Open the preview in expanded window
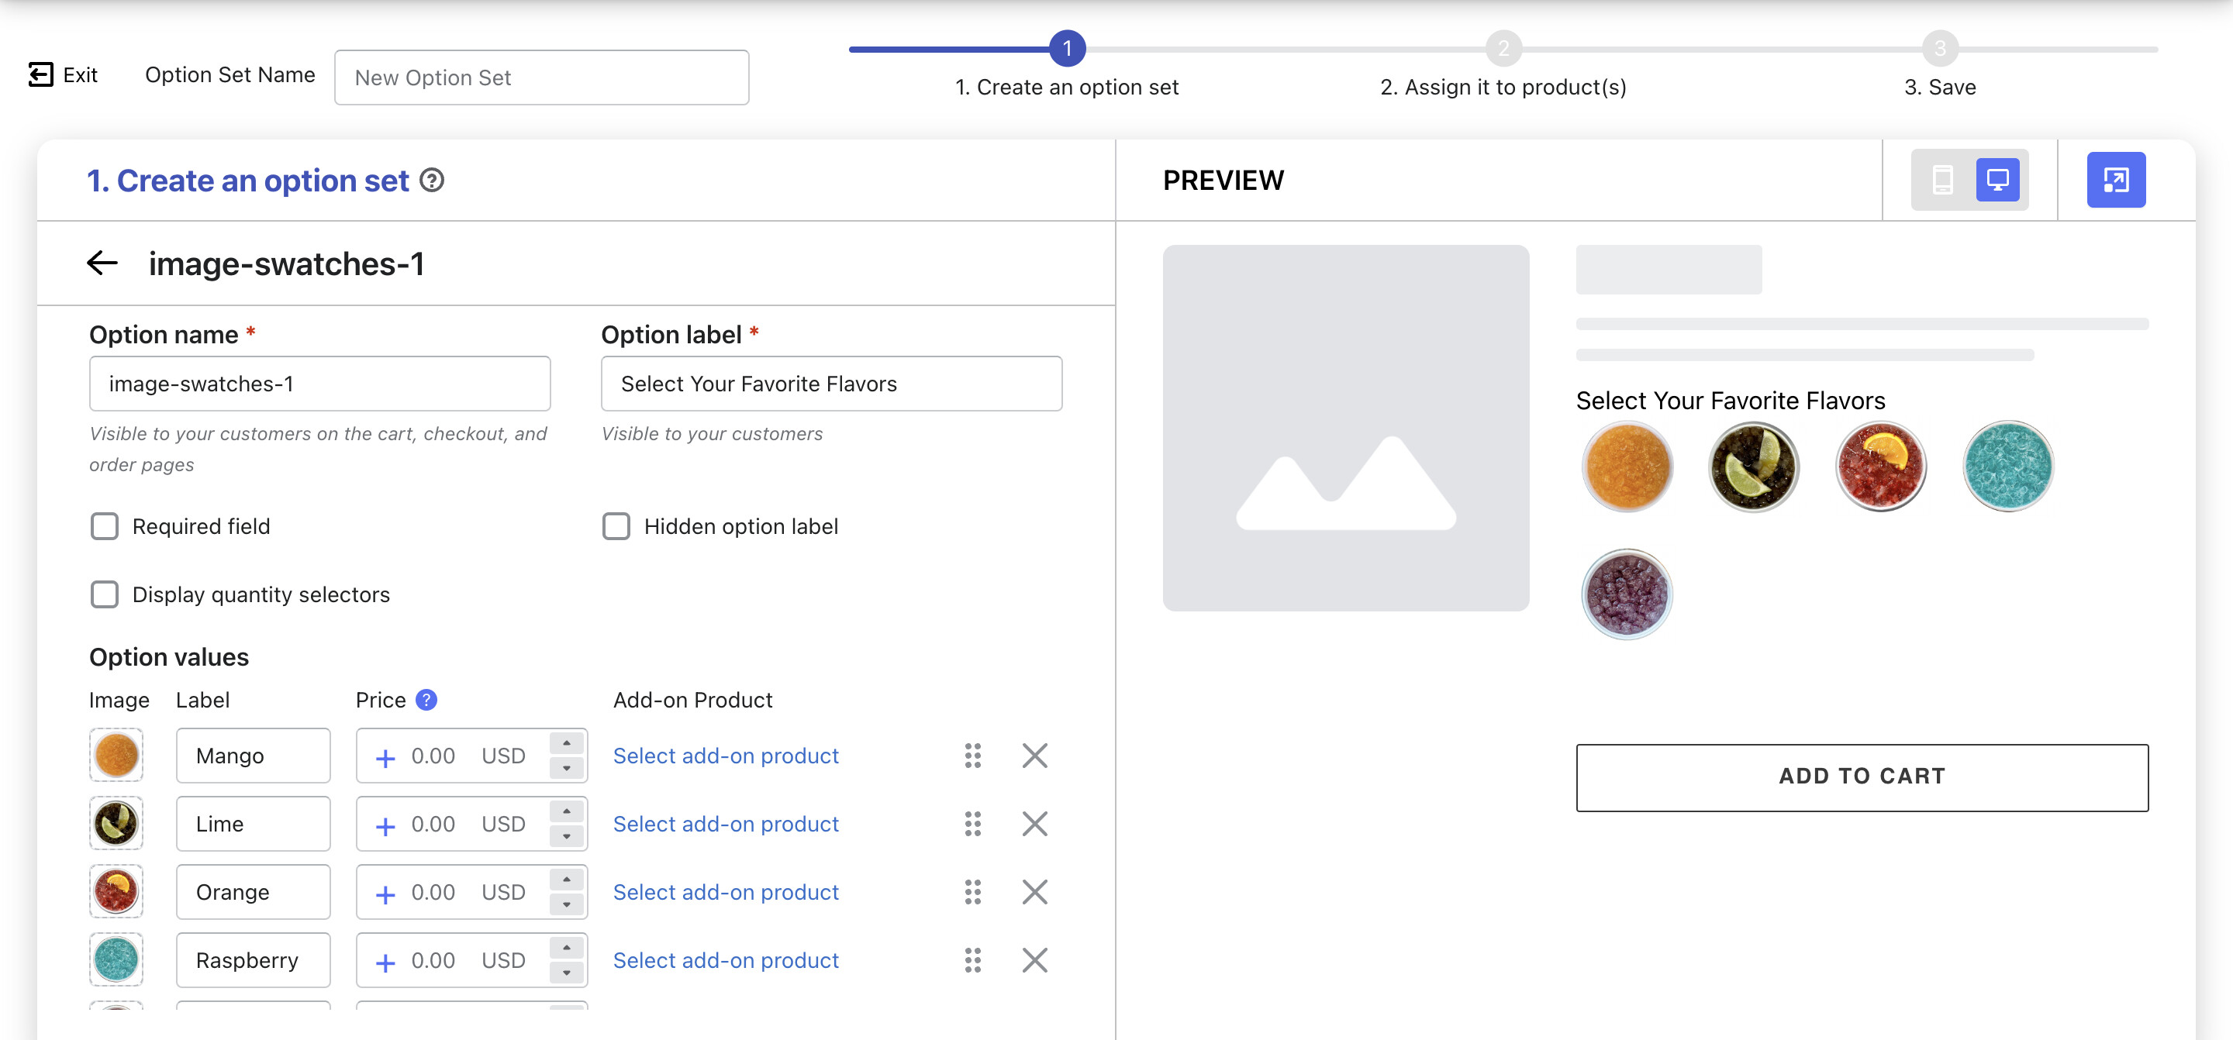2233x1040 pixels. pos(2115,181)
